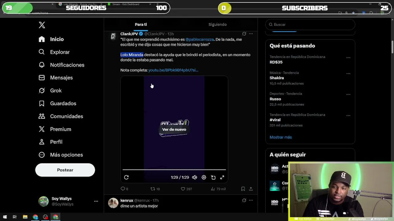Screen dimensions: 394x221
Task: Open more options for #viral trend
Action: pos(348,116)
